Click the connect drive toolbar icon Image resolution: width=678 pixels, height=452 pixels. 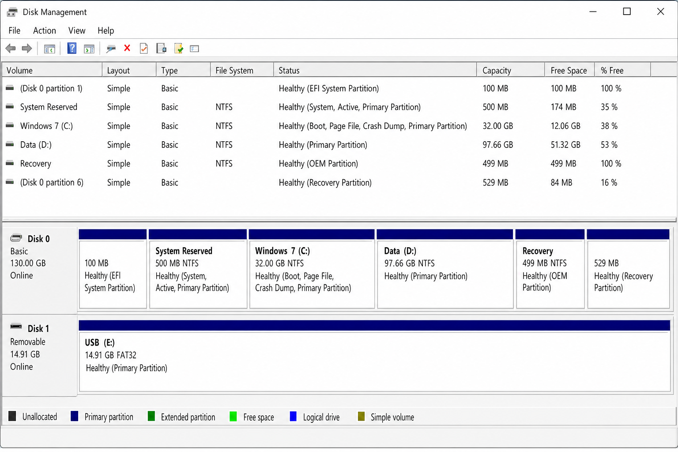coord(111,49)
